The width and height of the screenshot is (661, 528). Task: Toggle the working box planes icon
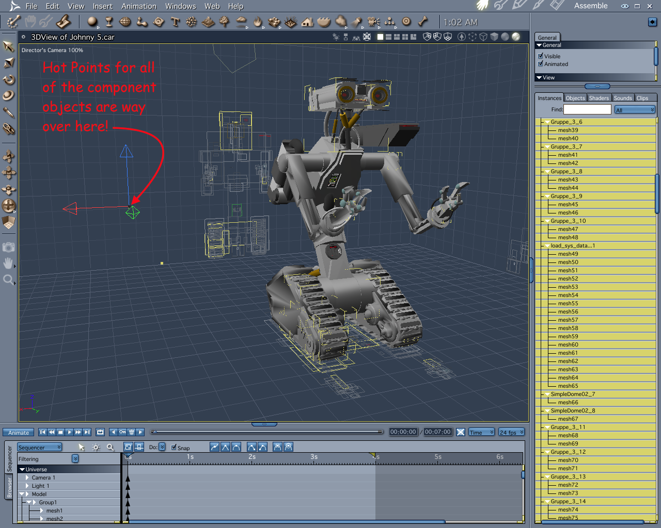pos(9,222)
